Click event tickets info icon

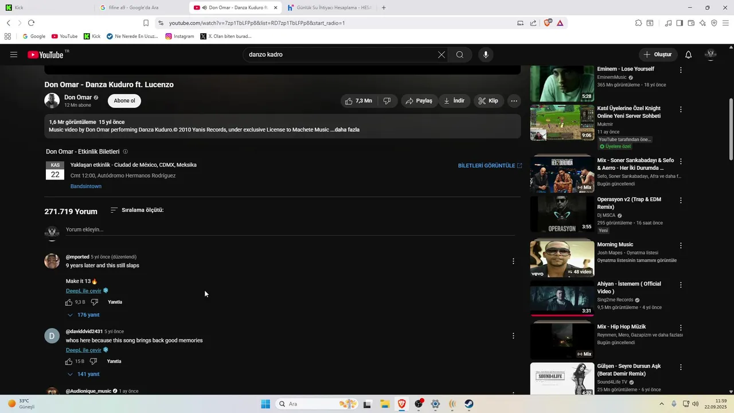click(126, 152)
